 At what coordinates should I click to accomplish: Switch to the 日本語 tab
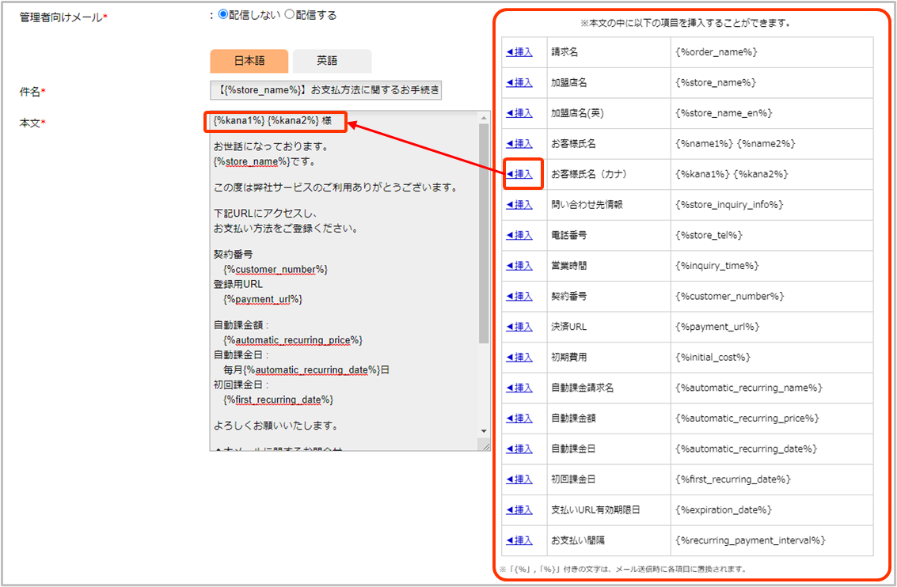[x=249, y=61]
